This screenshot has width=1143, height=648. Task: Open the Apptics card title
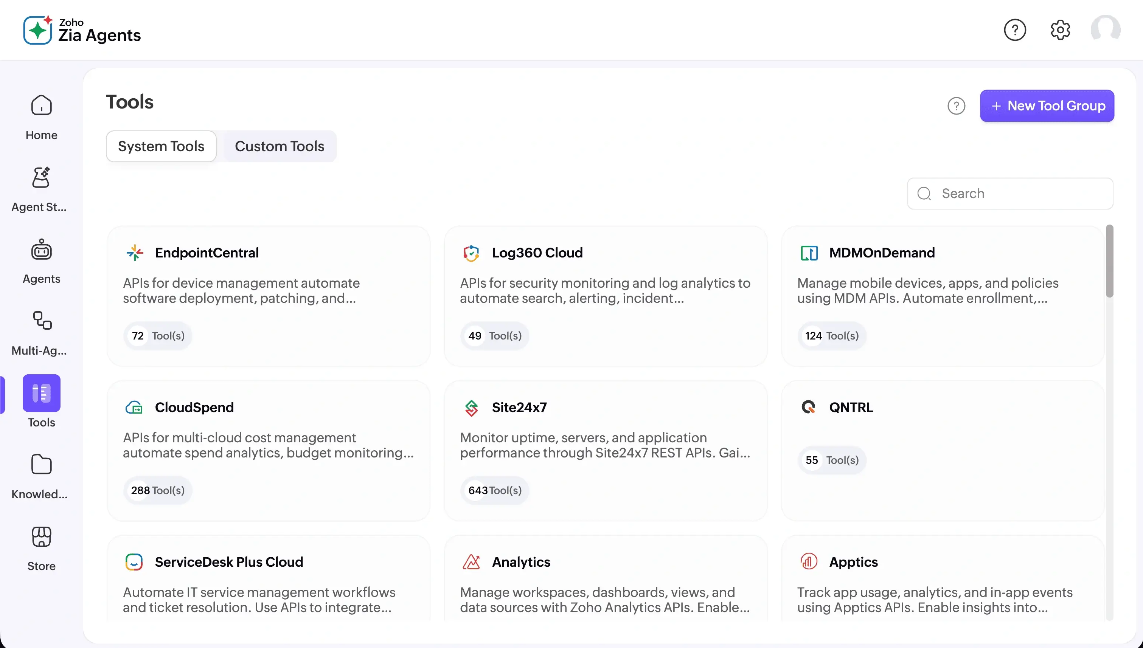[x=853, y=562]
